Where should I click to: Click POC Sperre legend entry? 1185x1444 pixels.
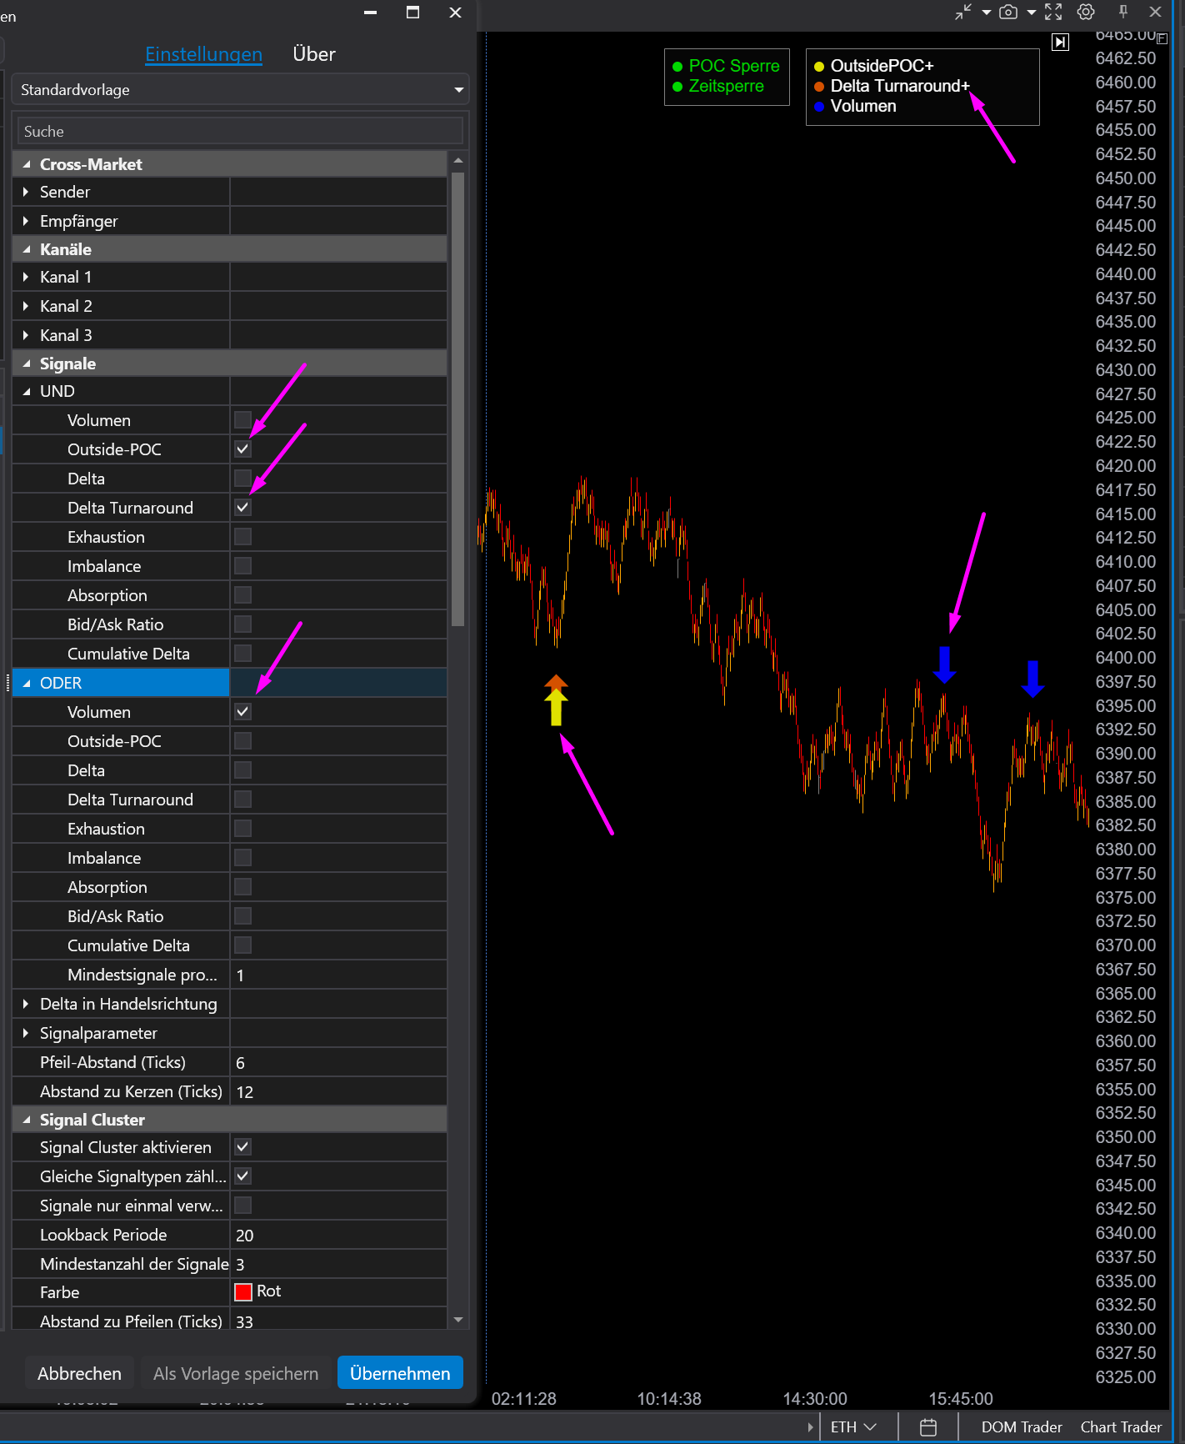[x=726, y=66]
